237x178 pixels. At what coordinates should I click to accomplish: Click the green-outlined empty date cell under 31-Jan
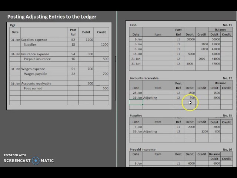click(x=136, y=102)
